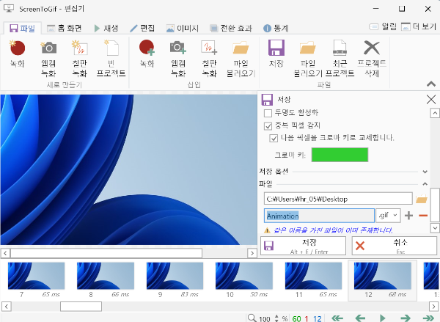Insert a screen recording in 삽입 group
This screenshot has height=322, width=440.
pos(147,54)
